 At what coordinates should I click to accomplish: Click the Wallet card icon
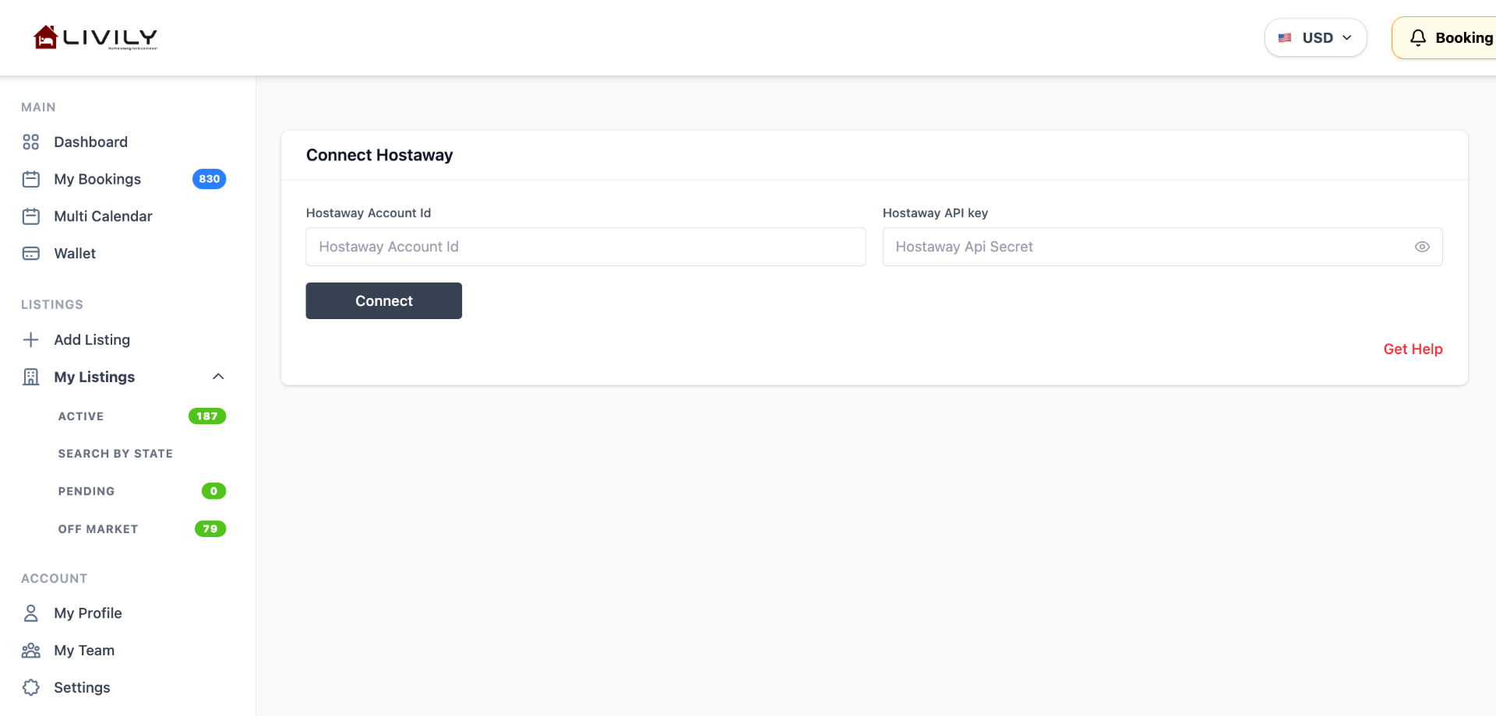31,253
